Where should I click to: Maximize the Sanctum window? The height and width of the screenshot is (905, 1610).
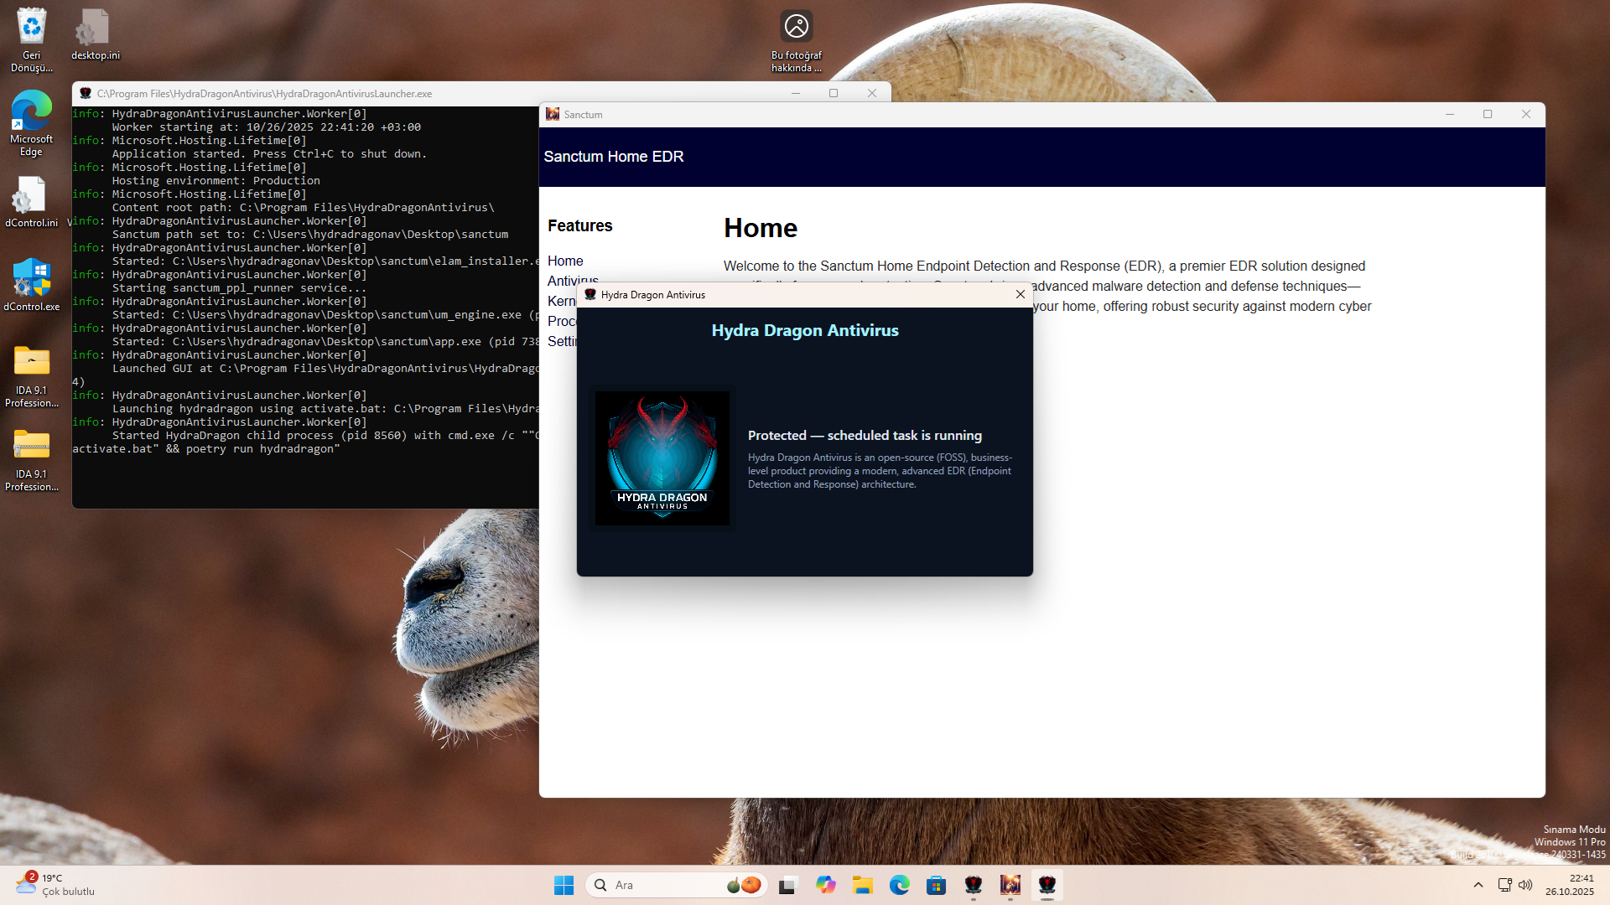[1488, 115]
